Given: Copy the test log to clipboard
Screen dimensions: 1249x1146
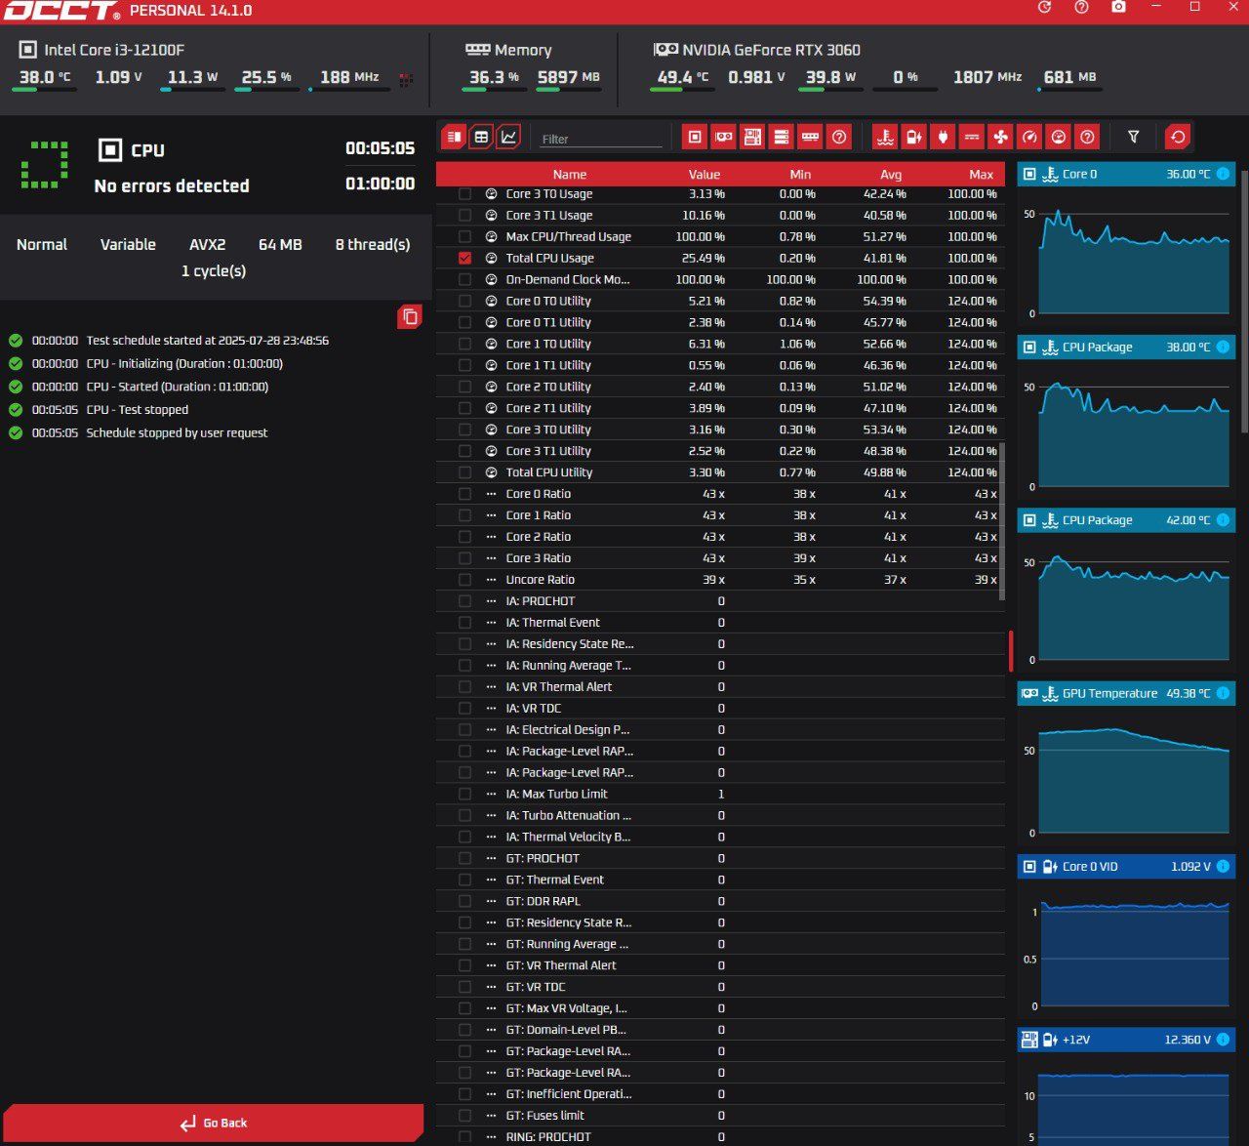Looking at the screenshot, I should coord(410,316).
